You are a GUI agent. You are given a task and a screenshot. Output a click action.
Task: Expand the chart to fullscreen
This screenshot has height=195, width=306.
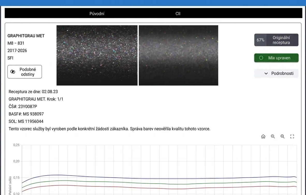click(292, 136)
